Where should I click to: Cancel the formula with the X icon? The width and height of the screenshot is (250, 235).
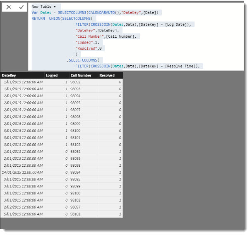(9, 7)
